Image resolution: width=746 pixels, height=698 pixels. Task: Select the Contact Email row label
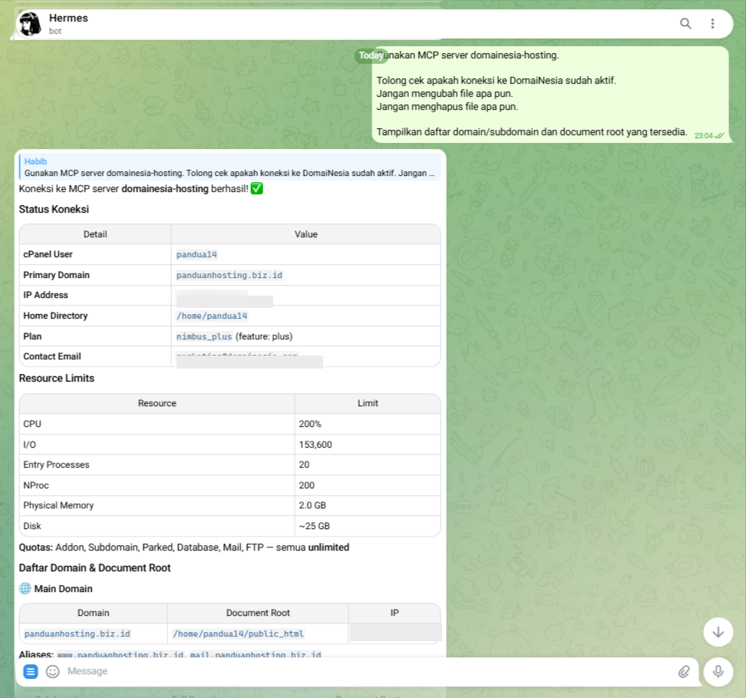pos(52,356)
